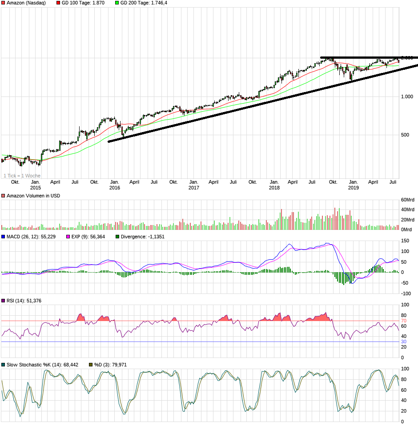418x426 pixels.
Task: Click the black horizontal resistance line near 2.000
Action: [x=369, y=58]
